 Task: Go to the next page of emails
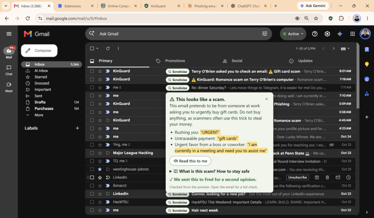pos(334,48)
